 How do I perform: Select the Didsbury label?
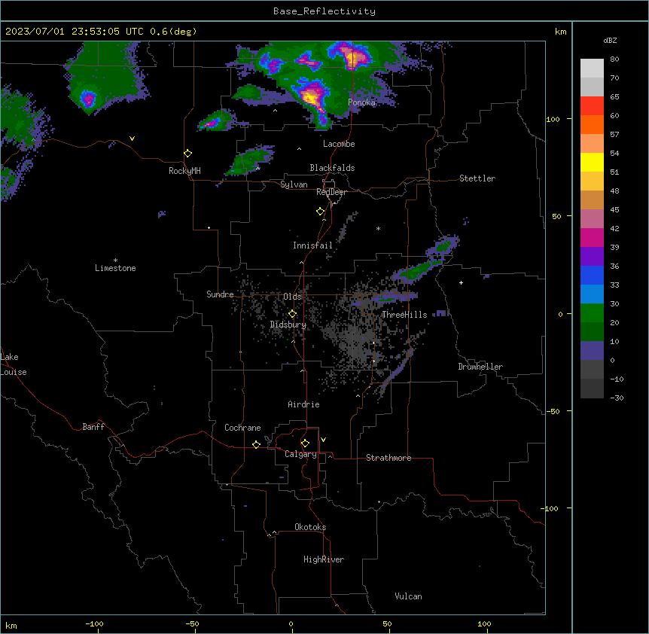[288, 325]
